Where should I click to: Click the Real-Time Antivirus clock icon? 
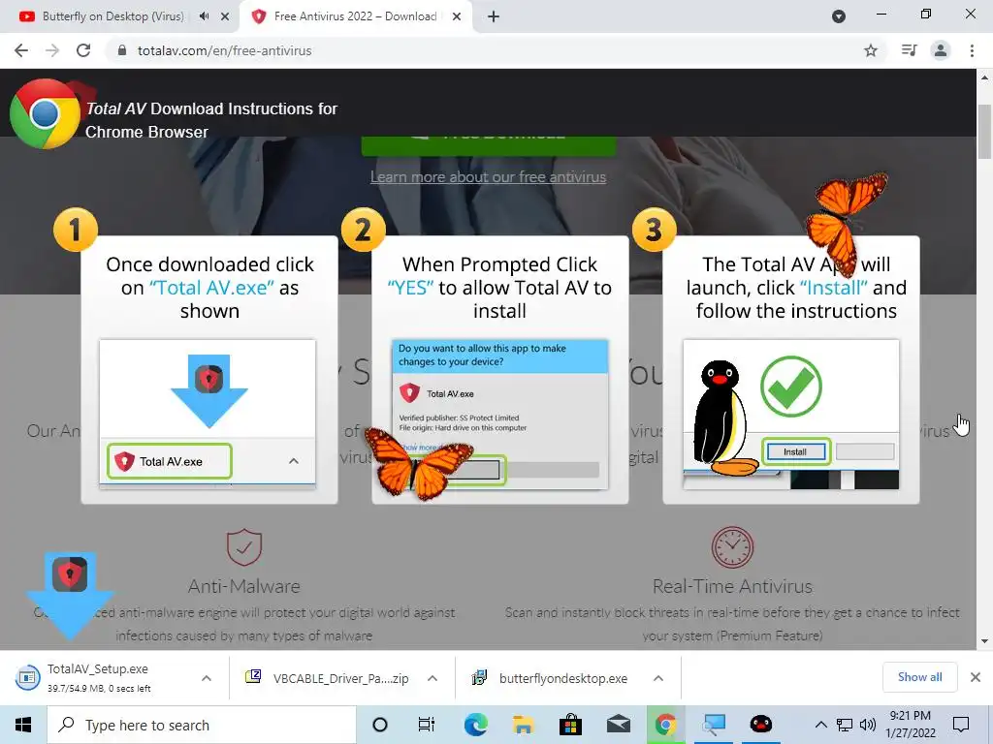click(732, 547)
